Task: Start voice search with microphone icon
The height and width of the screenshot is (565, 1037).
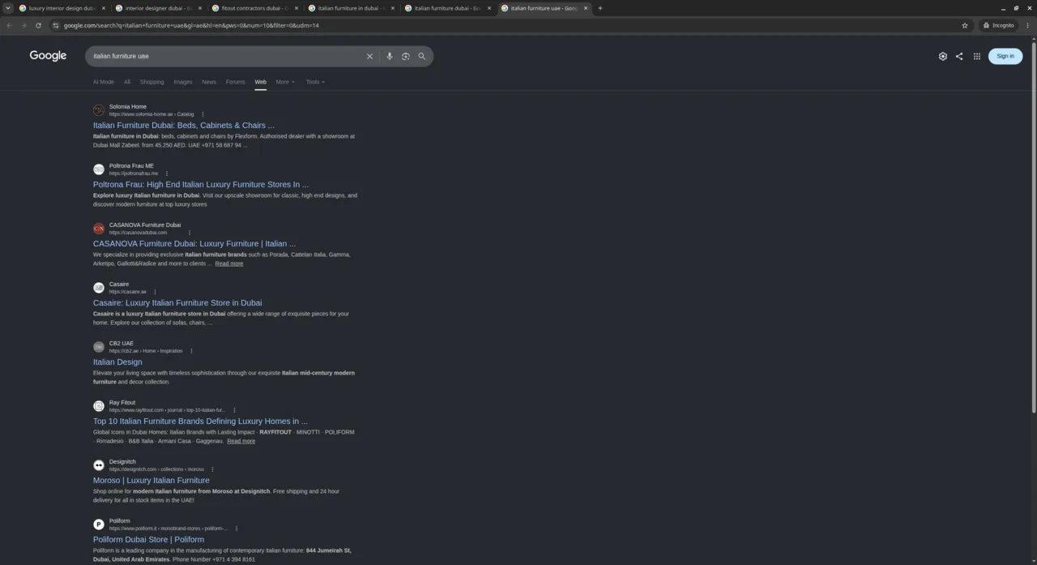Action: (389, 57)
